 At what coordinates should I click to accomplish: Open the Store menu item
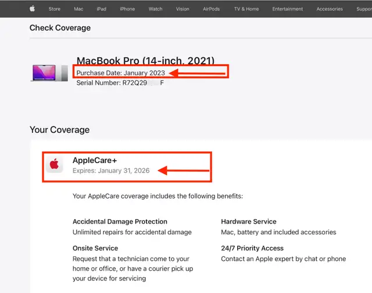point(54,9)
